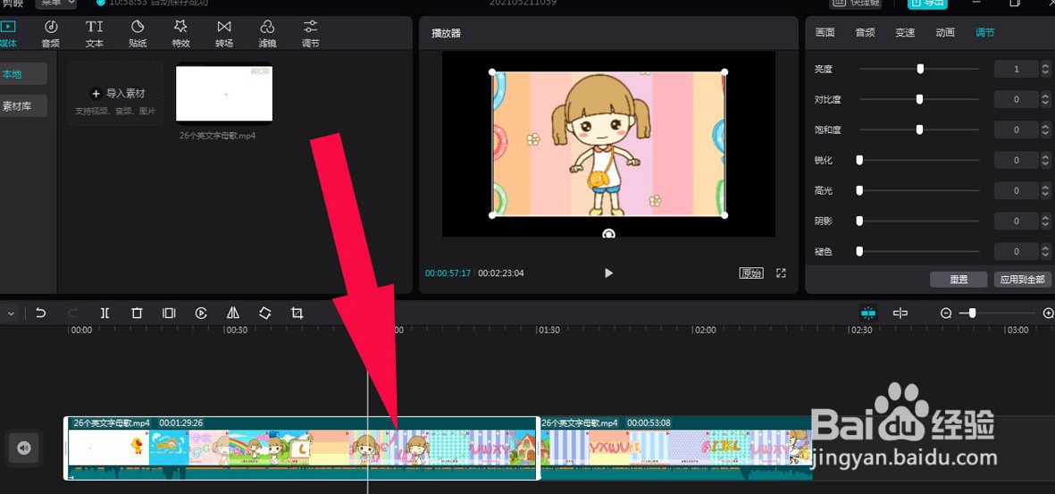Click the 对比度 contrast slider
The image size is (1055, 494).
pyautogui.click(x=919, y=99)
